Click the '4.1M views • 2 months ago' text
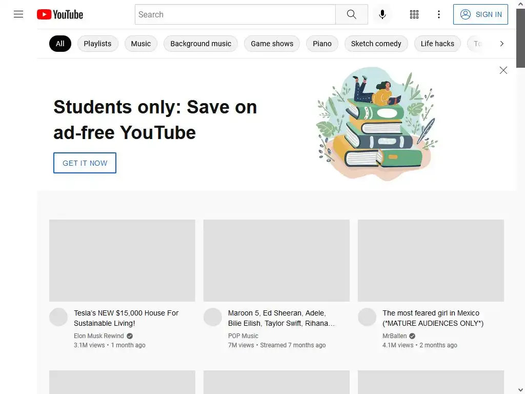525x394 pixels. [x=420, y=345]
